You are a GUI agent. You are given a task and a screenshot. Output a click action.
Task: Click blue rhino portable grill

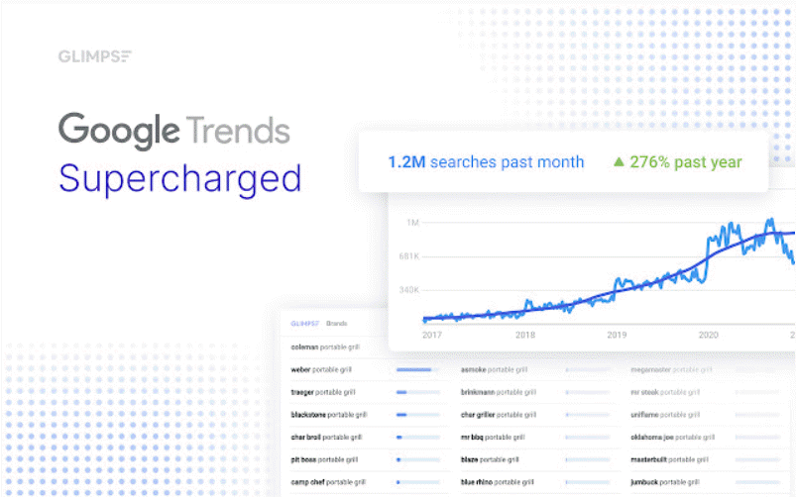(x=497, y=482)
